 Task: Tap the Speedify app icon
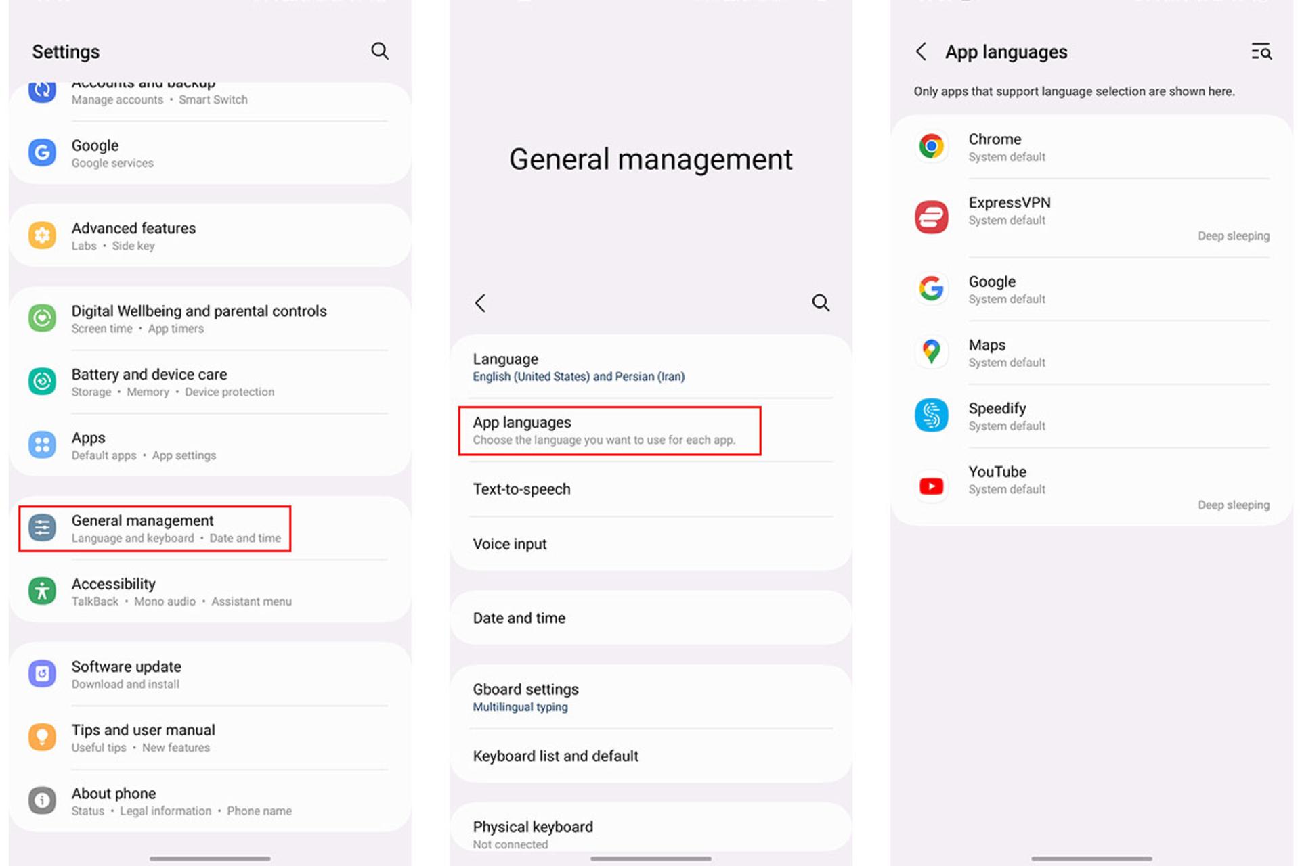[x=932, y=415]
